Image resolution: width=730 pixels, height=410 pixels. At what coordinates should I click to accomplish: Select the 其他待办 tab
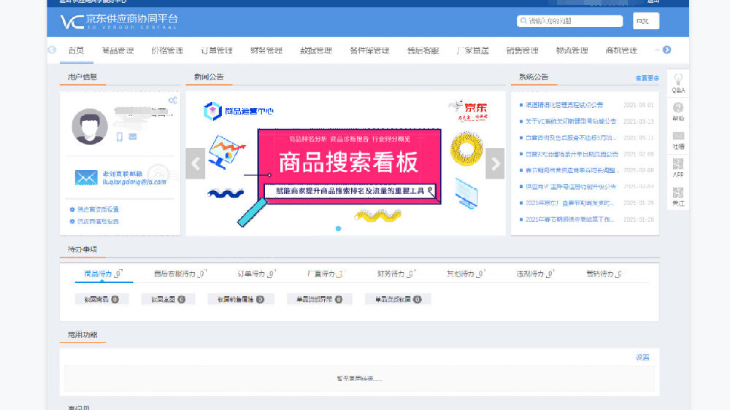(x=466, y=274)
